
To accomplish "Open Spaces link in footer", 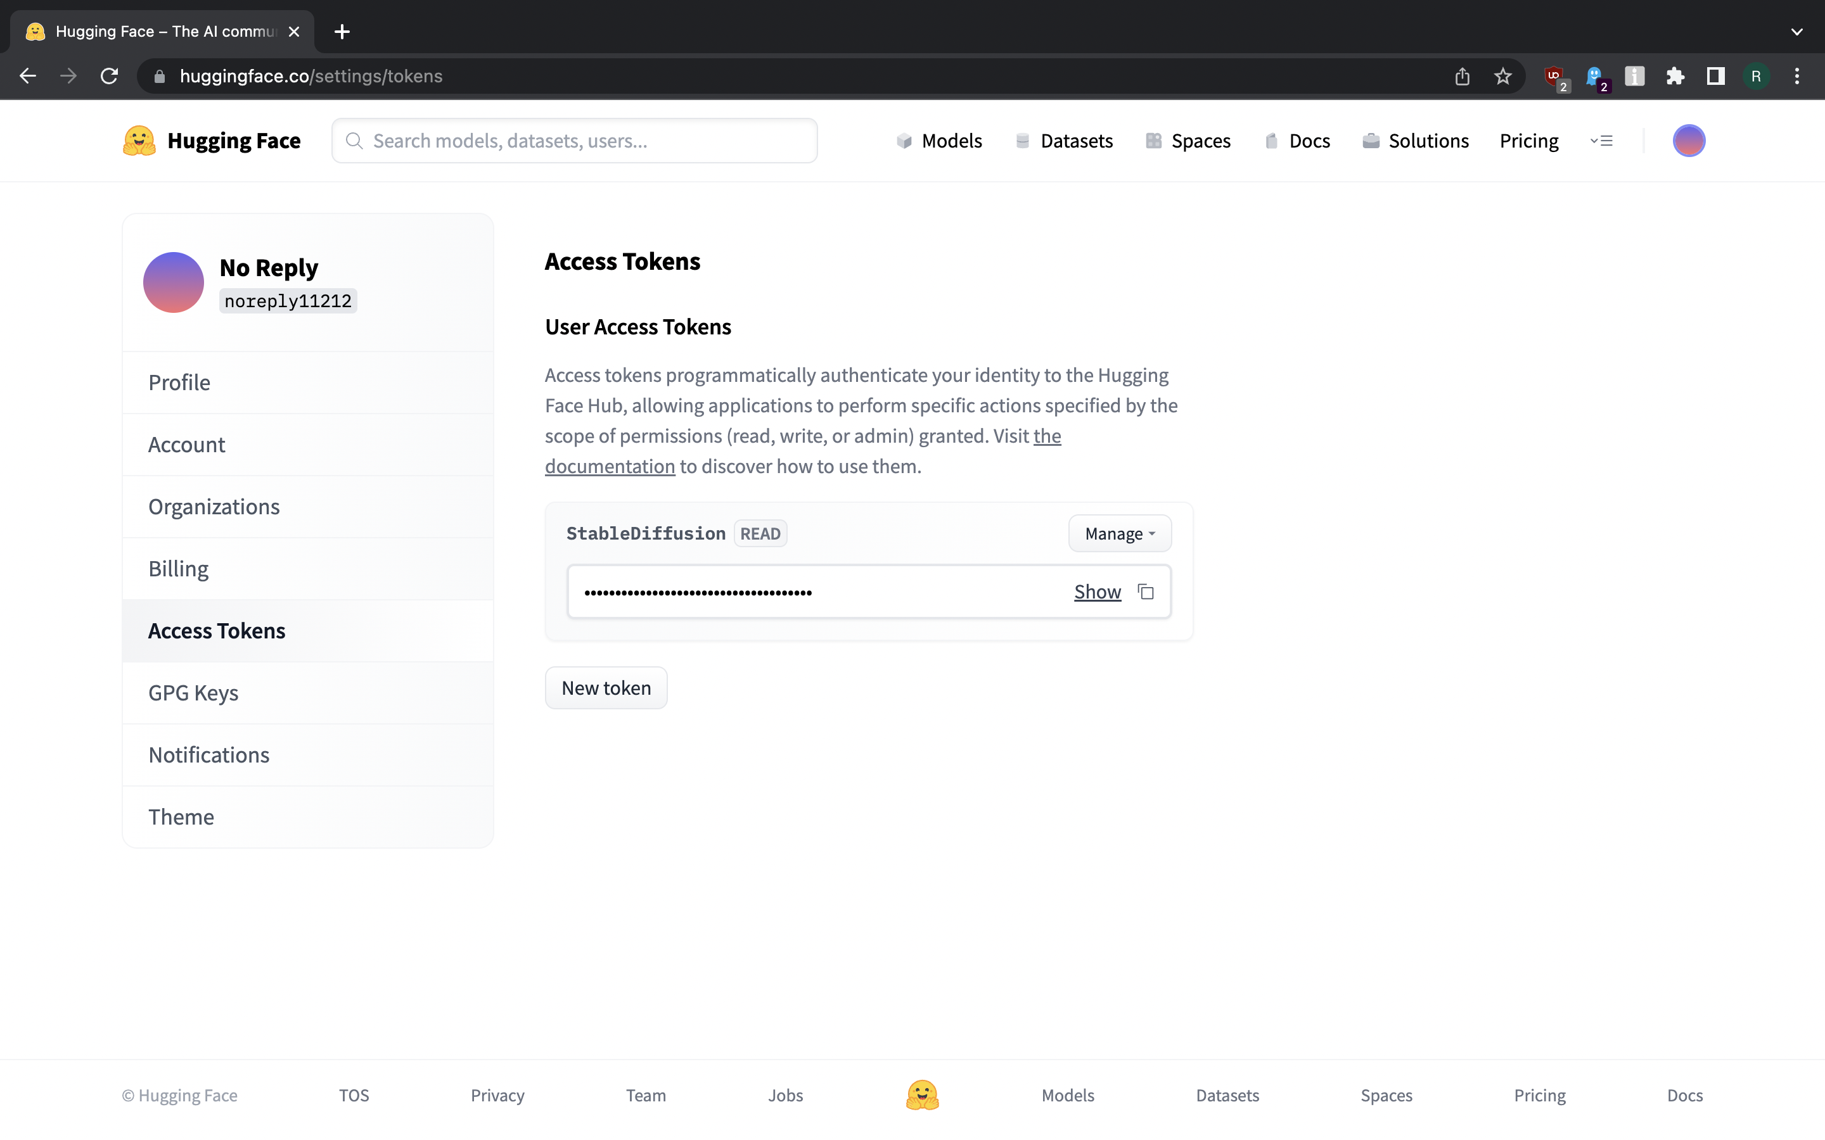I will [1387, 1096].
